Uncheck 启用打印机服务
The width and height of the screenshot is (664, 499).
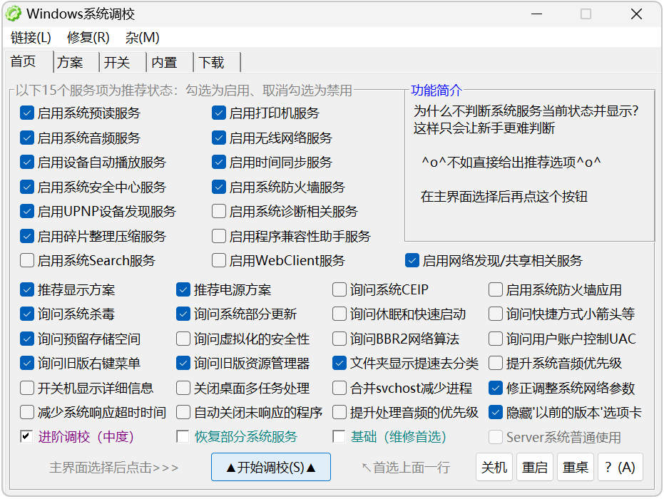[x=219, y=113]
